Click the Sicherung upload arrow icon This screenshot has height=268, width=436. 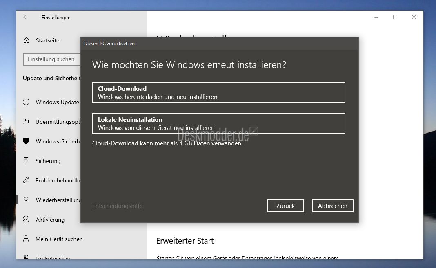coord(26,160)
